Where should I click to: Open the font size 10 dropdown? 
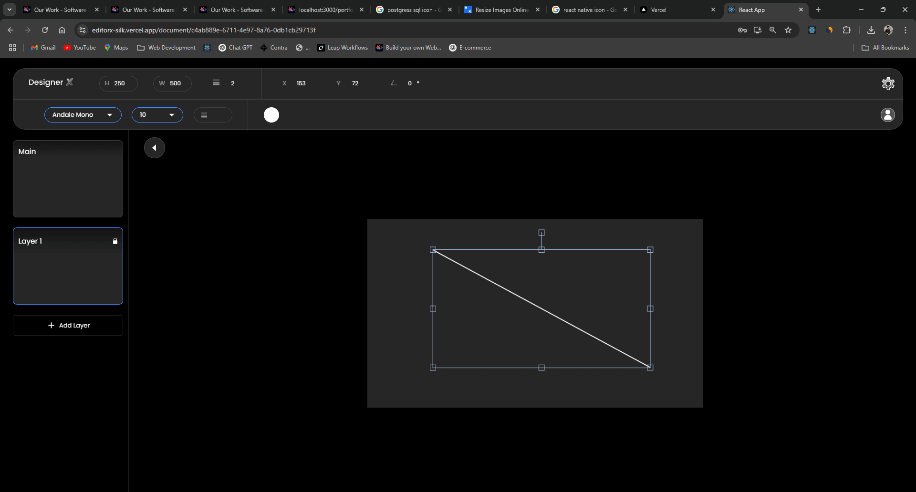point(157,115)
